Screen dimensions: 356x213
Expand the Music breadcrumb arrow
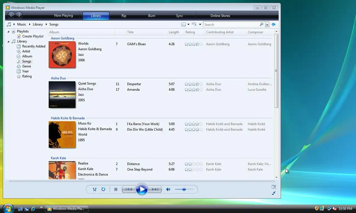(14, 24)
